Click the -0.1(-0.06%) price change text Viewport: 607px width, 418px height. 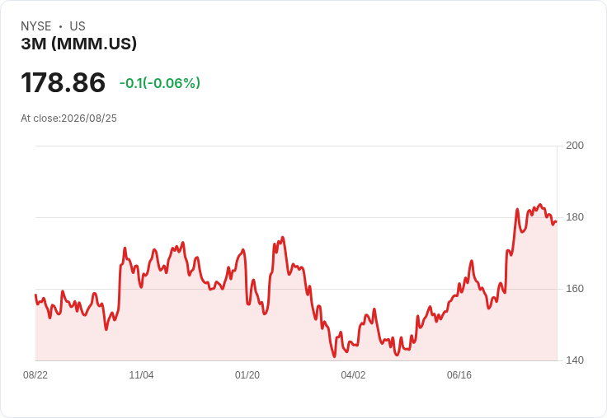(159, 83)
